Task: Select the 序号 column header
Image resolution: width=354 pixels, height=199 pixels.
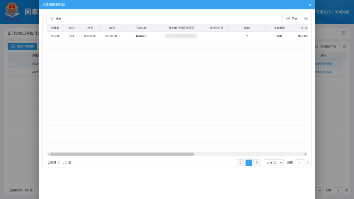Action: [90, 28]
